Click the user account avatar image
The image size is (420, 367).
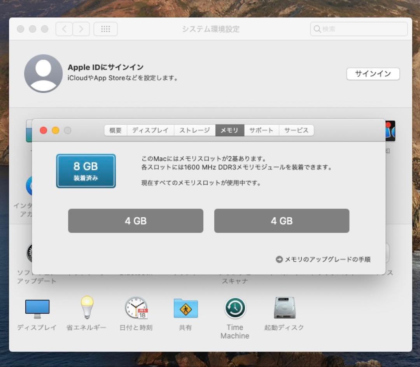tap(44, 73)
